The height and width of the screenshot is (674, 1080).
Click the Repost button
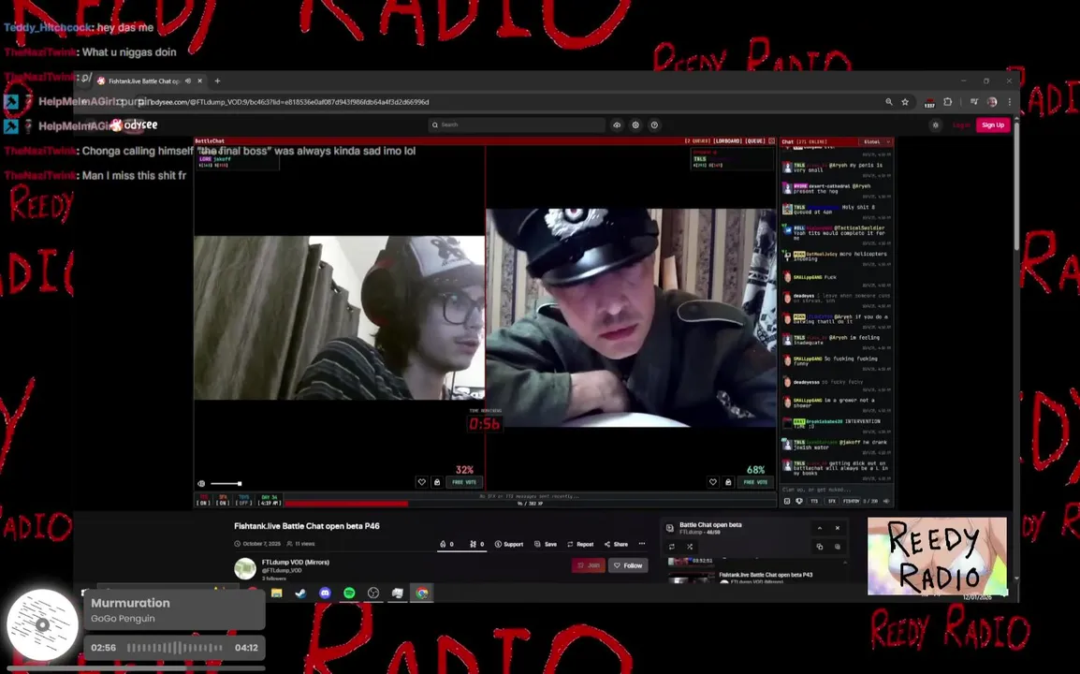(x=580, y=545)
